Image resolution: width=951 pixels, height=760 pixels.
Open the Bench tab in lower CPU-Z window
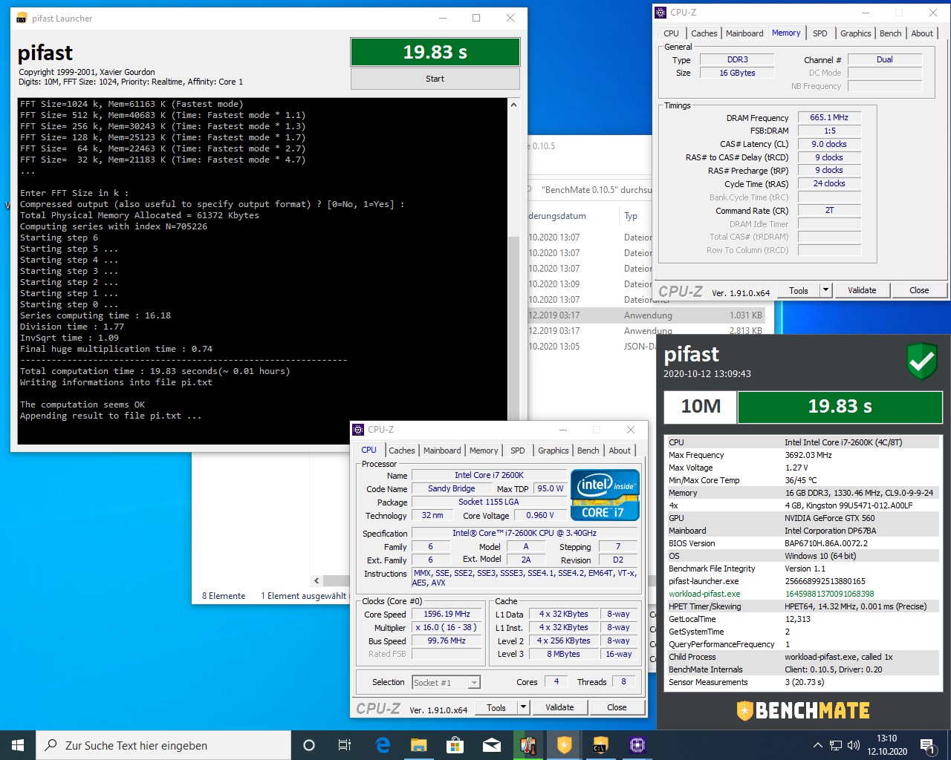pyautogui.click(x=588, y=451)
